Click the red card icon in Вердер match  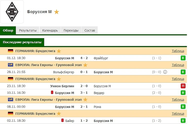52,93
